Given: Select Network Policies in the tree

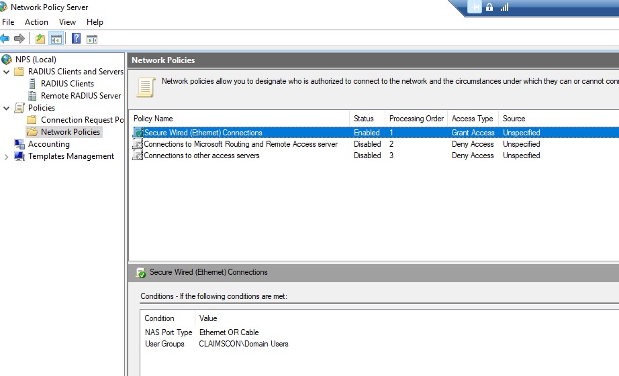Looking at the screenshot, I should 70,132.
